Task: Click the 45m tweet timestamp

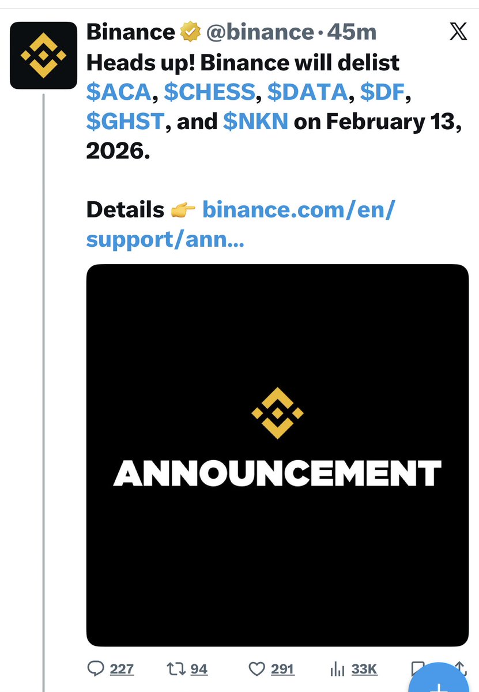Action: [x=352, y=32]
